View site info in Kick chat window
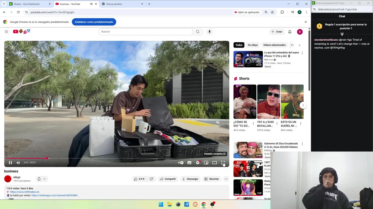373x209 pixels. point(314,9)
